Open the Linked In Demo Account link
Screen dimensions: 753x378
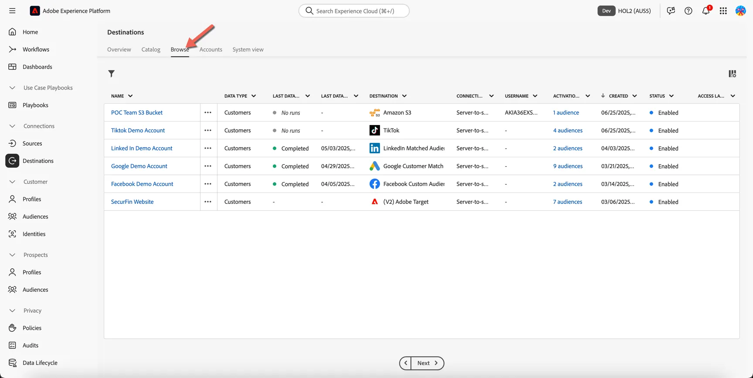pyautogui.click(x=142, y=148)
